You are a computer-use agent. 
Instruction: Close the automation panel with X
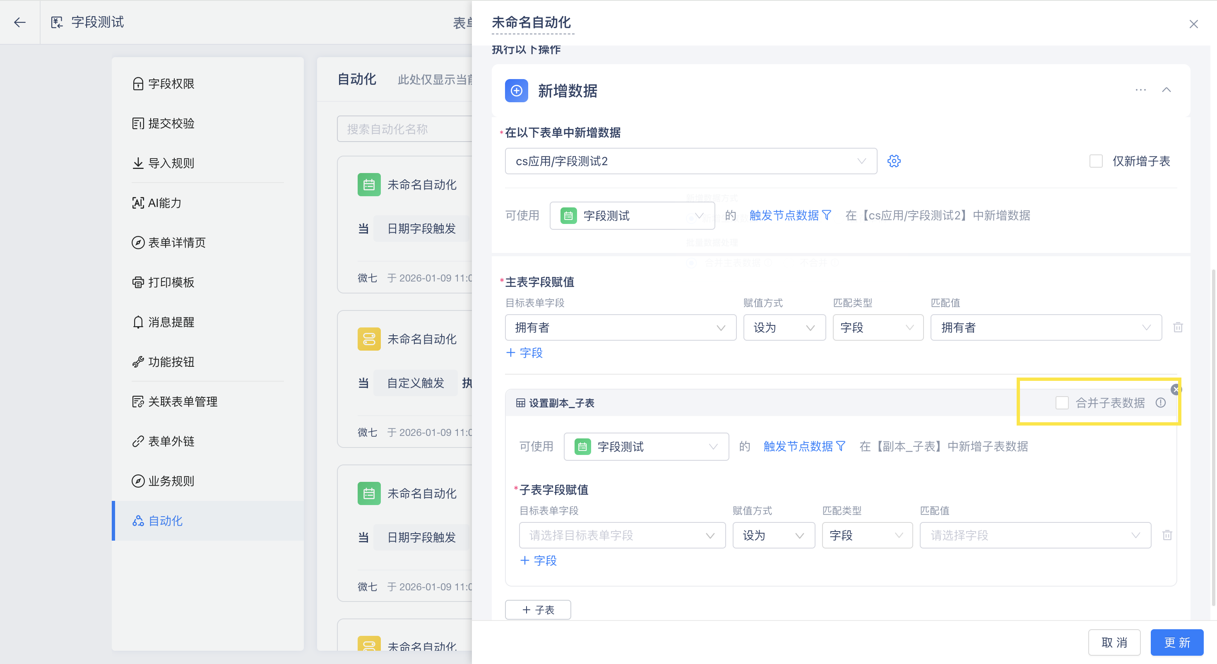point(1193,24)
